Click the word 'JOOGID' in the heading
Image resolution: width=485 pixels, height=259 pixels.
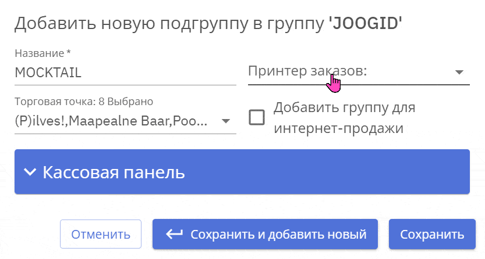click(366, 24)
